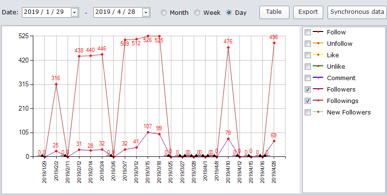Viewport: 387px width, 195px height.
Task: Open the end date dropdown calendar
Action: (146, 12)
